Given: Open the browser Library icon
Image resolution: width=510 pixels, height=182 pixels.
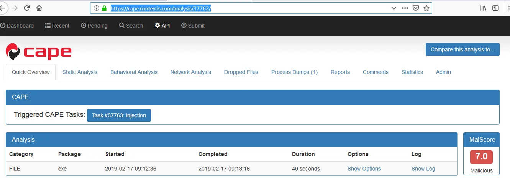Looking at the screenshot, I should (483, 8).
